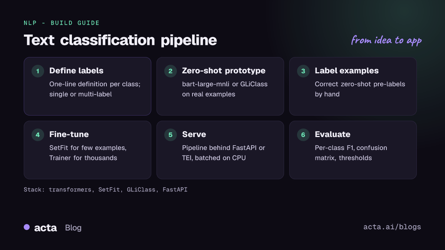Click the "NLP - BUILD GUIDE" overline

62,23
